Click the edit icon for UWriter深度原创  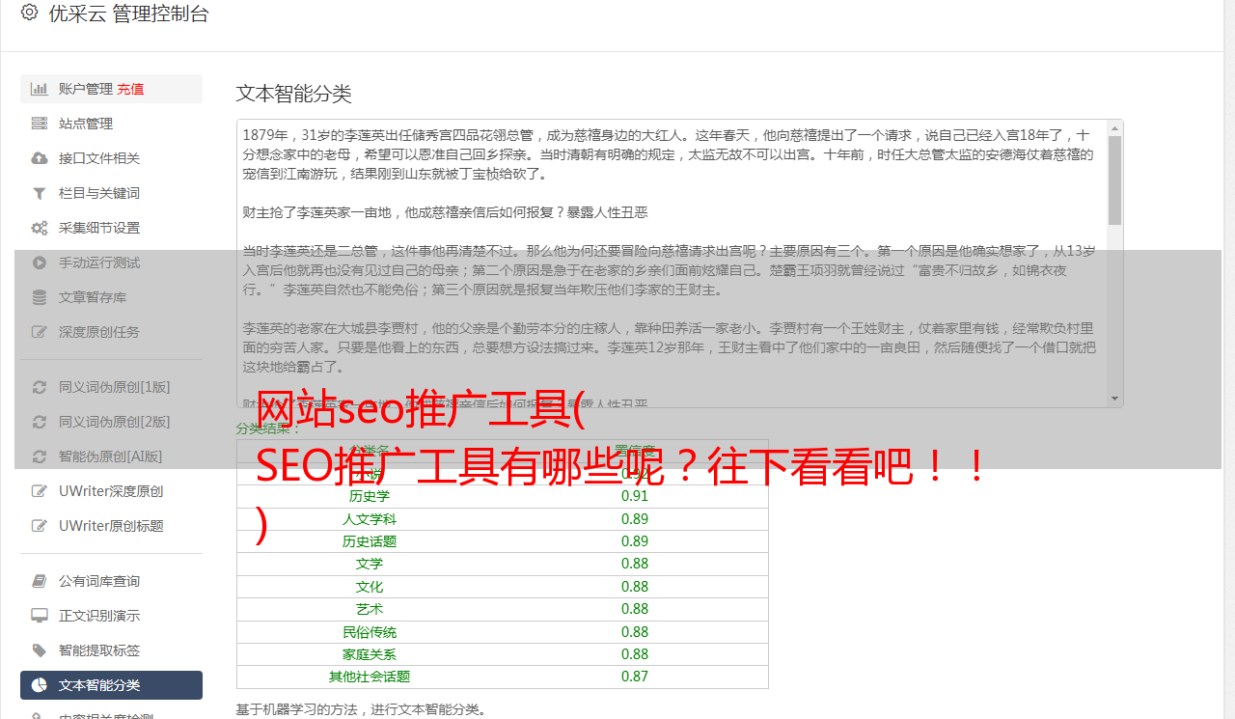pos(40,491)
